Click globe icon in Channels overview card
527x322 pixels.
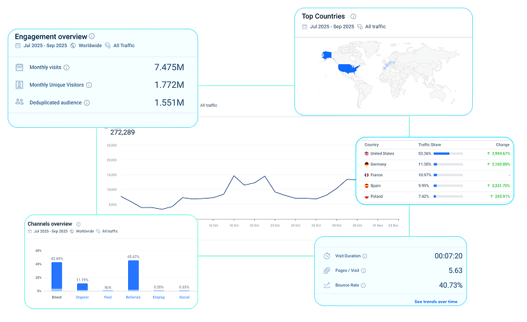(72, 232)
